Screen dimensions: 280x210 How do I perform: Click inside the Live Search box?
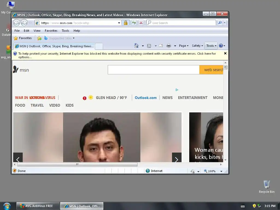pos(181,23)
